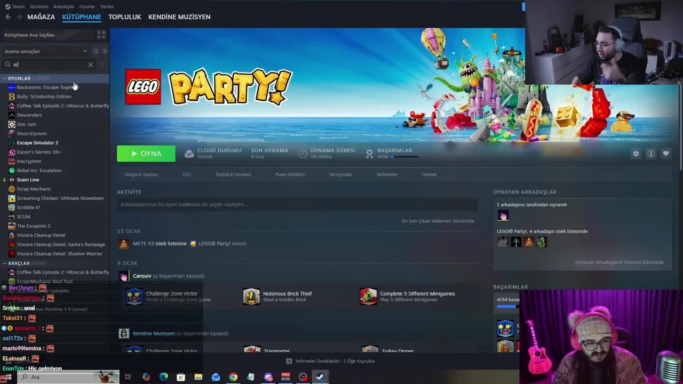Click the game settings gear icon
683x384 pixels.
tap(636, 154)
